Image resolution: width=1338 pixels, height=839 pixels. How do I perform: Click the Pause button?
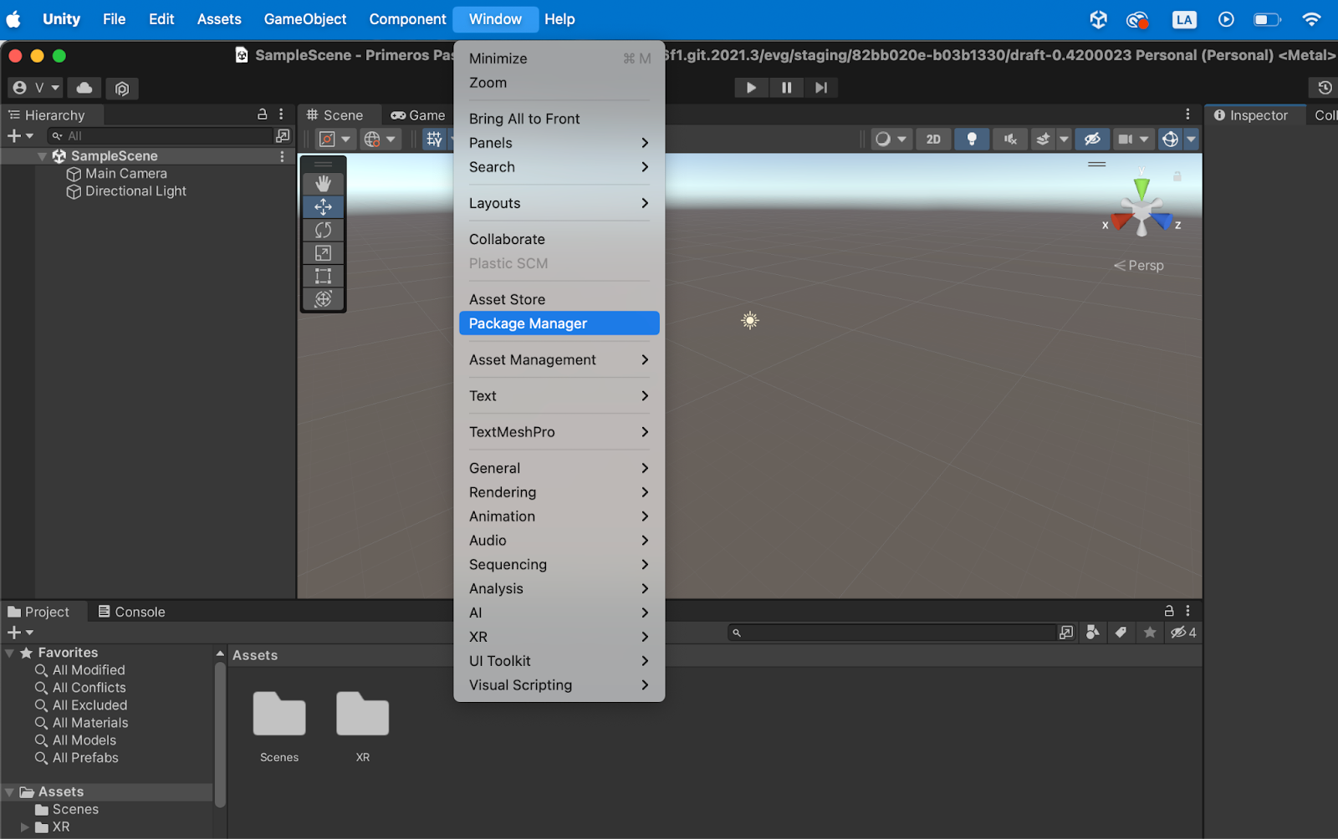coord(787,87)
